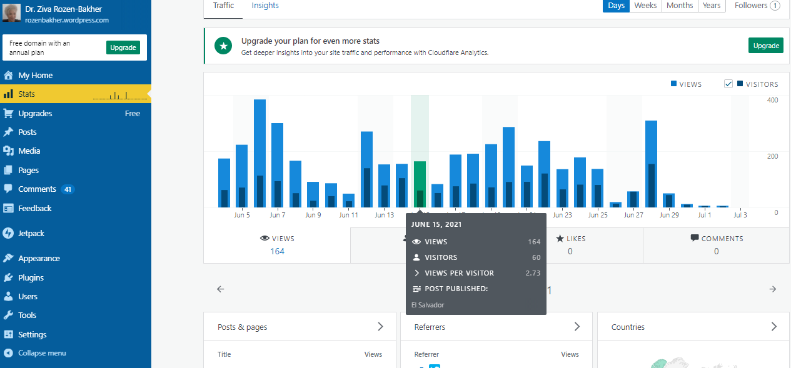This screenshot has height=368, width=791.
Task: Click the star icon in upgrade banner
Action: 223,46
